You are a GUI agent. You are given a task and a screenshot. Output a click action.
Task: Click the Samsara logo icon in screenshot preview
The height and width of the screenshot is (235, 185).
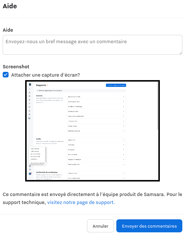pyautogui.click(x=30, y=84)
